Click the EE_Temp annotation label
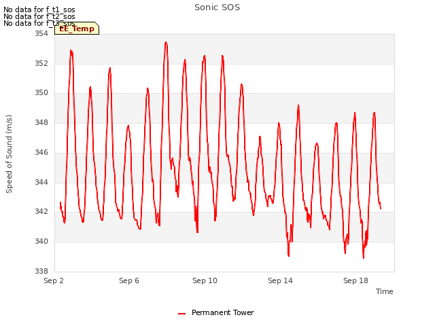Viewport: 435px width, 326px height. coord(77,29)
